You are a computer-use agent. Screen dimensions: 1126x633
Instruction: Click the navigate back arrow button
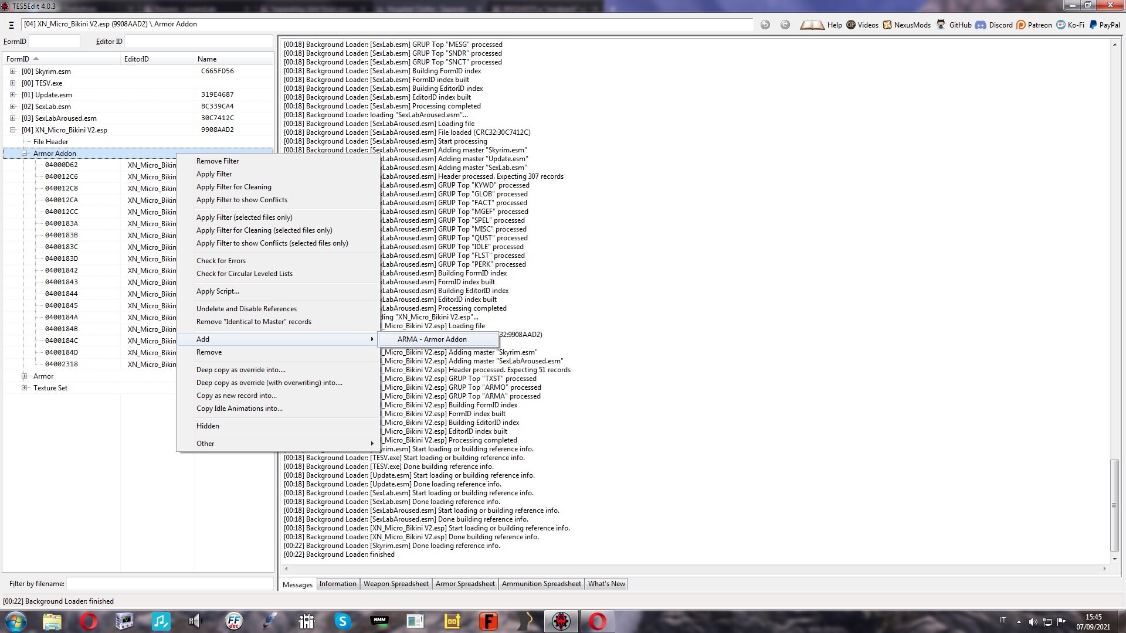765,25
